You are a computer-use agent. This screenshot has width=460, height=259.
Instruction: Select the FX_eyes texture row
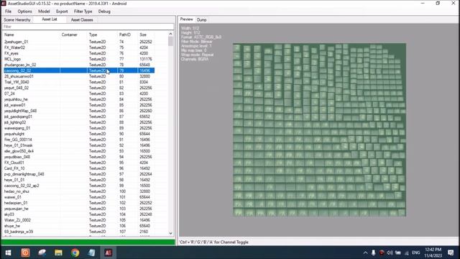pos(78,53)
